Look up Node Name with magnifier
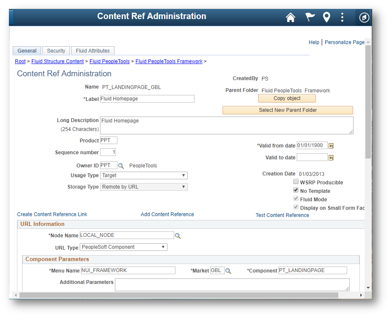This screenshot has width=390, height=317. tap(178, 236)
